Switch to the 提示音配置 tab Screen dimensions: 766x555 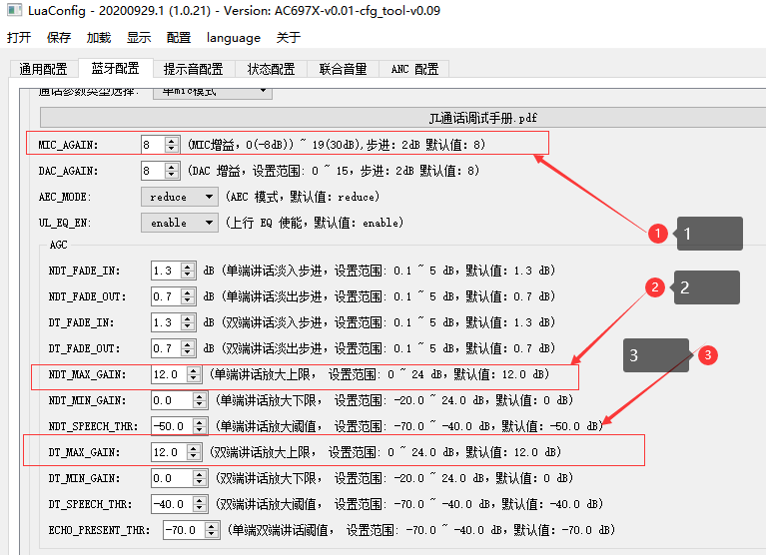tap(194, 69)
